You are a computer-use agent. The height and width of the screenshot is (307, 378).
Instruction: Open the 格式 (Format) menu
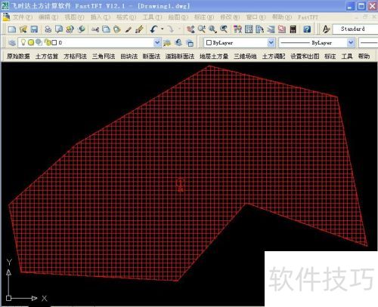[126, 17]
